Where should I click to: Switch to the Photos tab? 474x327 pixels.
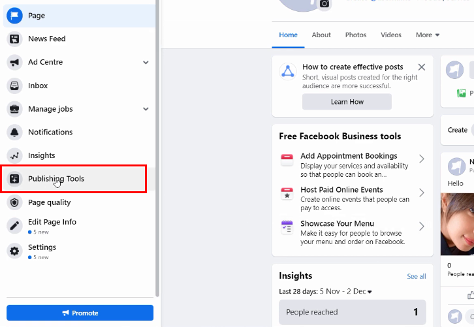coord(356,35)
